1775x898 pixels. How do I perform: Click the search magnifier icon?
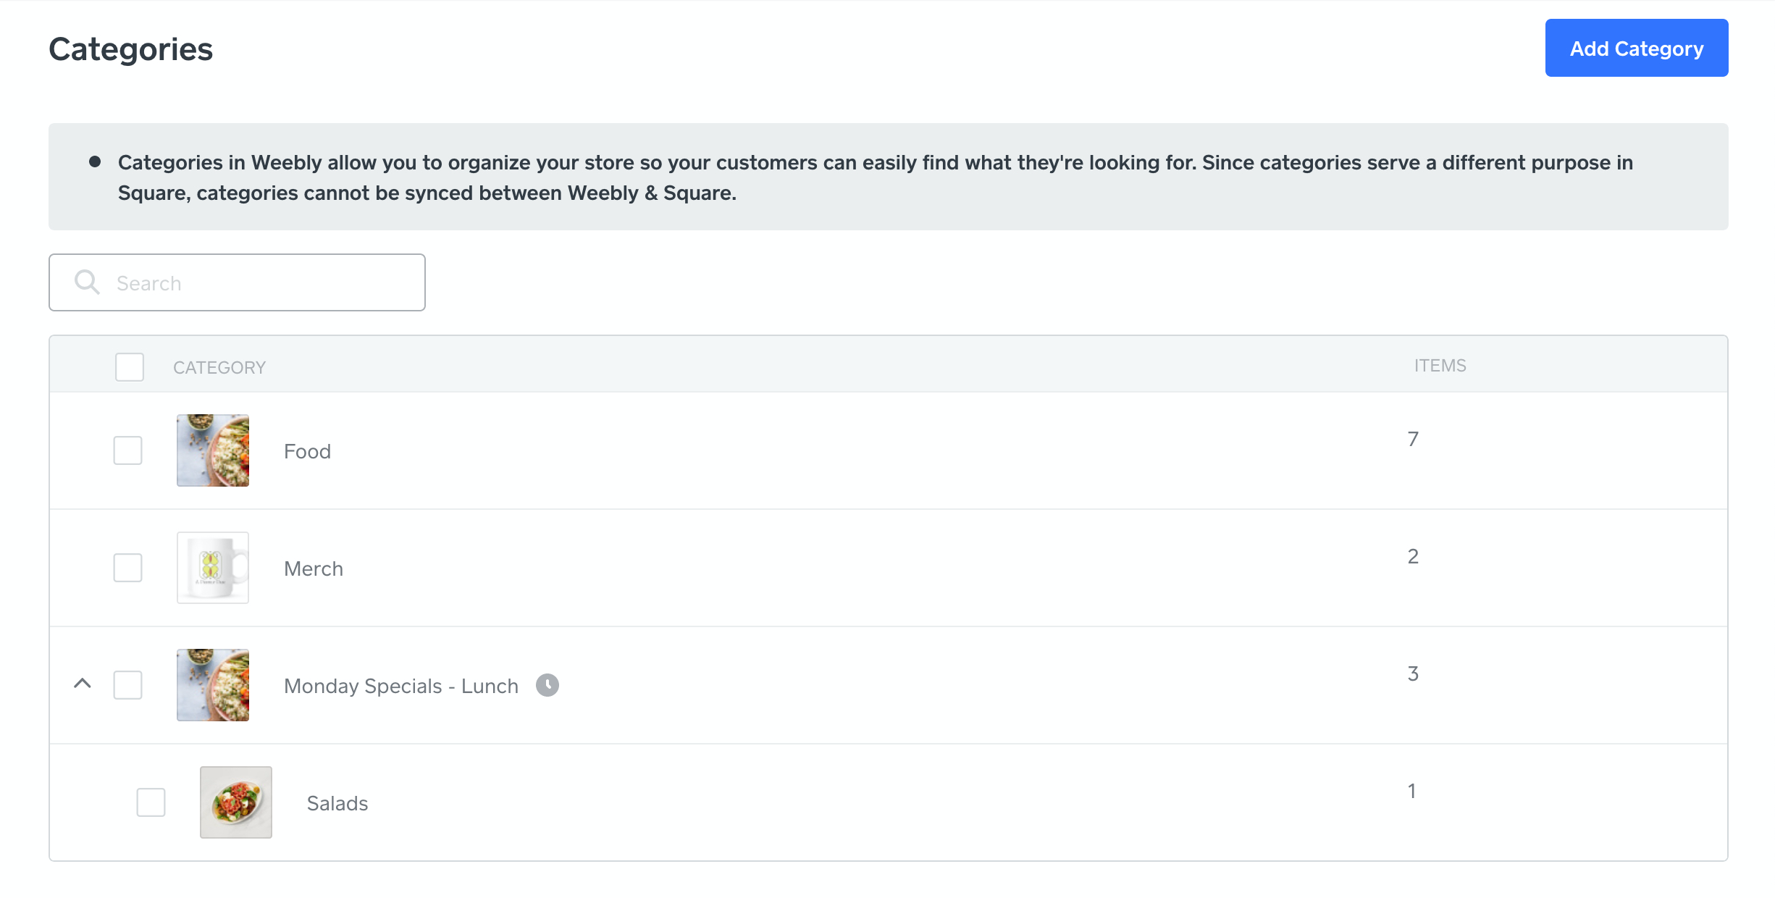[x=87, y=282]
